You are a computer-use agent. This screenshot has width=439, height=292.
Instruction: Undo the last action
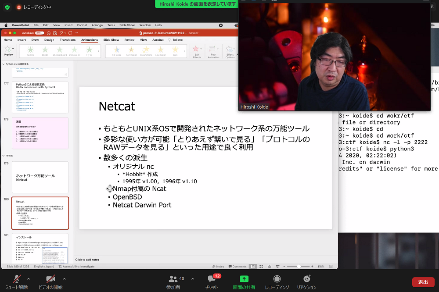[61, 33]
